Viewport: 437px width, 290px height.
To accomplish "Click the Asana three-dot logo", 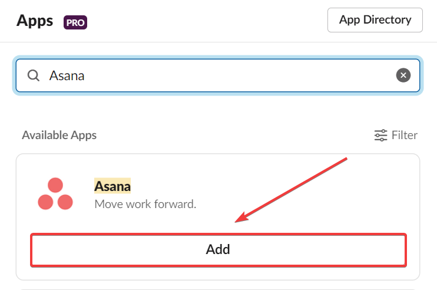I will pos(55,193).
